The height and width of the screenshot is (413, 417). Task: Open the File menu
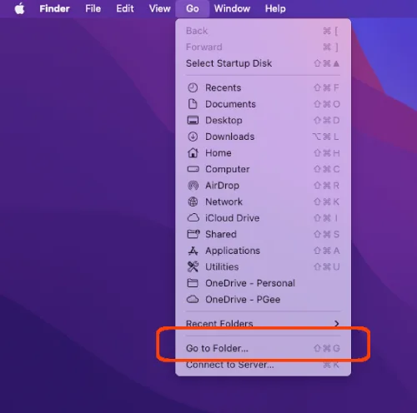(93, 8)
